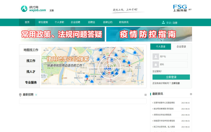Open news item 无锡市就管中心克服疫情影
Viewport: 211px width, 132px height.
[164, 103]
